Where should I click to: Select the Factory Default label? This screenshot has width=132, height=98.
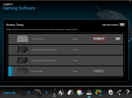click(x=37, y=71)
